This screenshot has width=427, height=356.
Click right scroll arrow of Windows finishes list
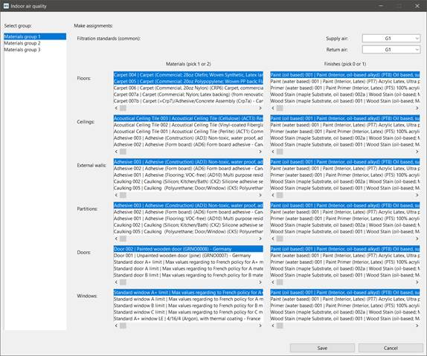(x=417, y=326)
